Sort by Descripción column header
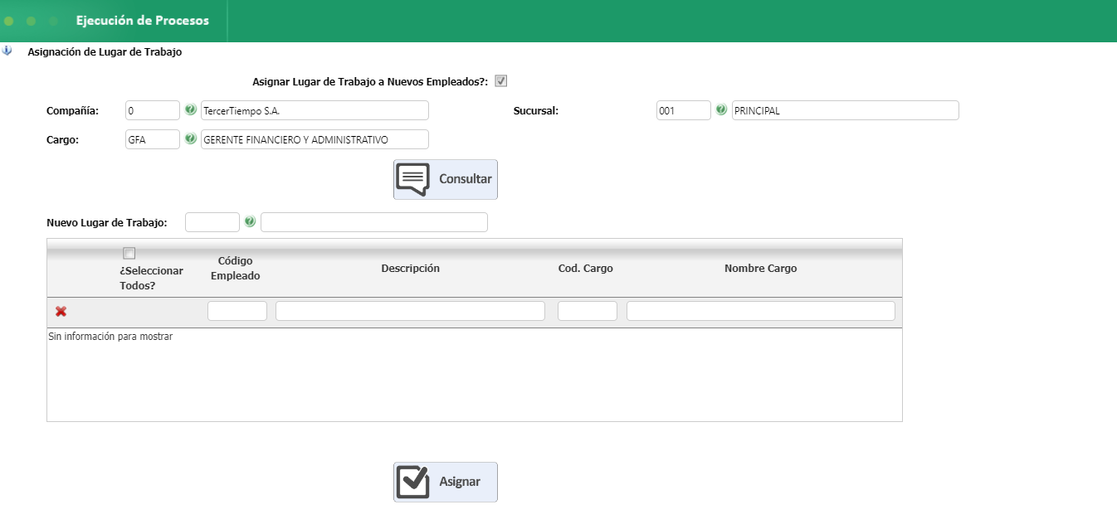 [x=410, y=269]
